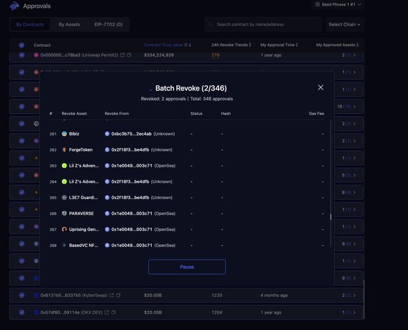Switch to the By Contracts tab
This screenshot has width=408, height=330.
click(30, 25)
